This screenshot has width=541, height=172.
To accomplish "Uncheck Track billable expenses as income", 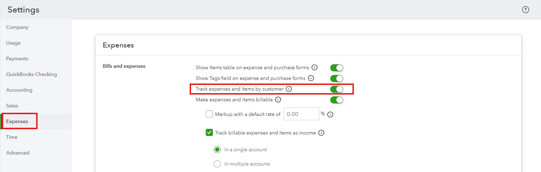I will tap(209, 133).
